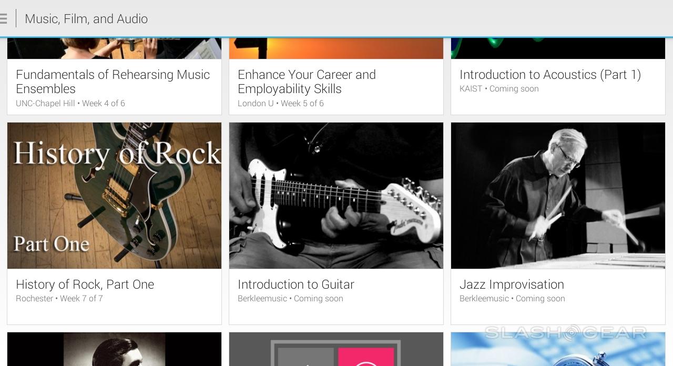Viewport: 673px width, 366px height.
Task: Tap the music ensemble rehearsal image at top-left
Action: pyautogui.click(x=114, y=48)
